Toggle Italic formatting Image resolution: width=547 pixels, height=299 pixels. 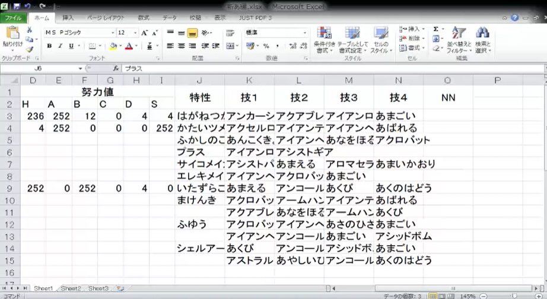pos(60,46)
